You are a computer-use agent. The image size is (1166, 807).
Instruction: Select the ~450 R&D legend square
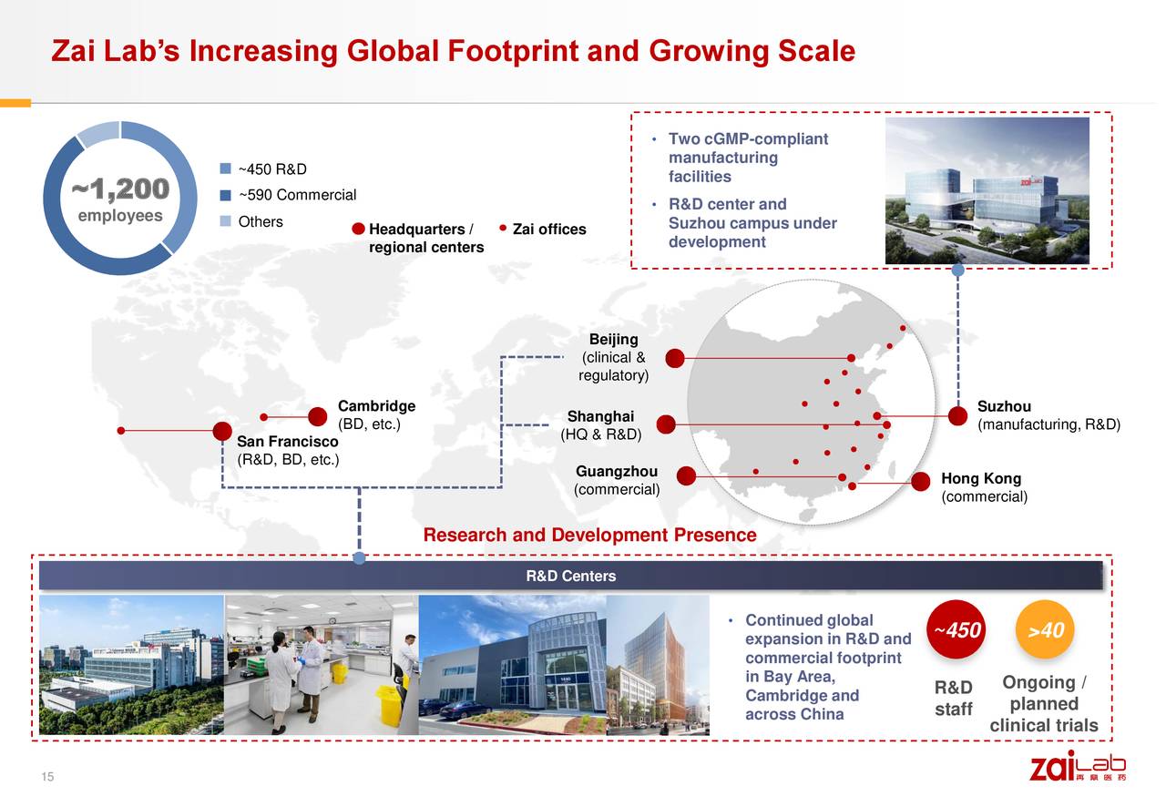[223, 168]
